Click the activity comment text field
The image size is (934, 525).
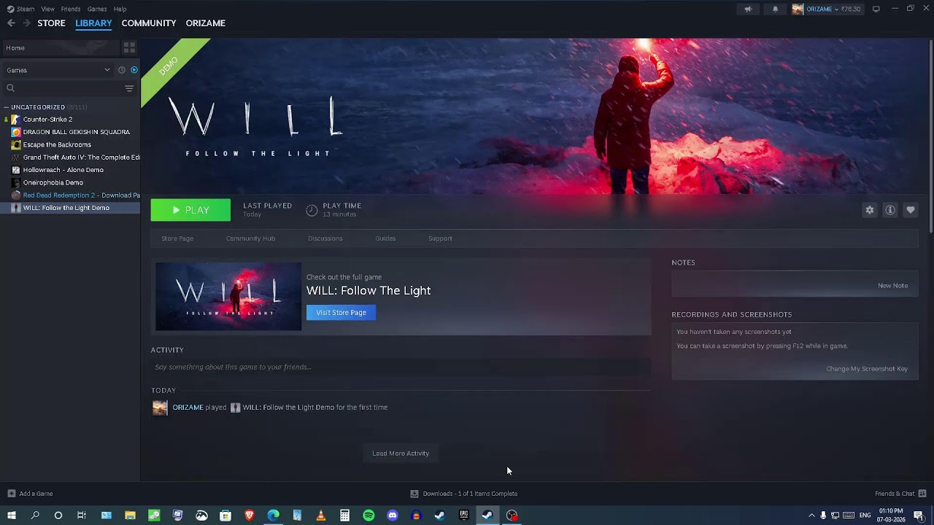point(401,367)
